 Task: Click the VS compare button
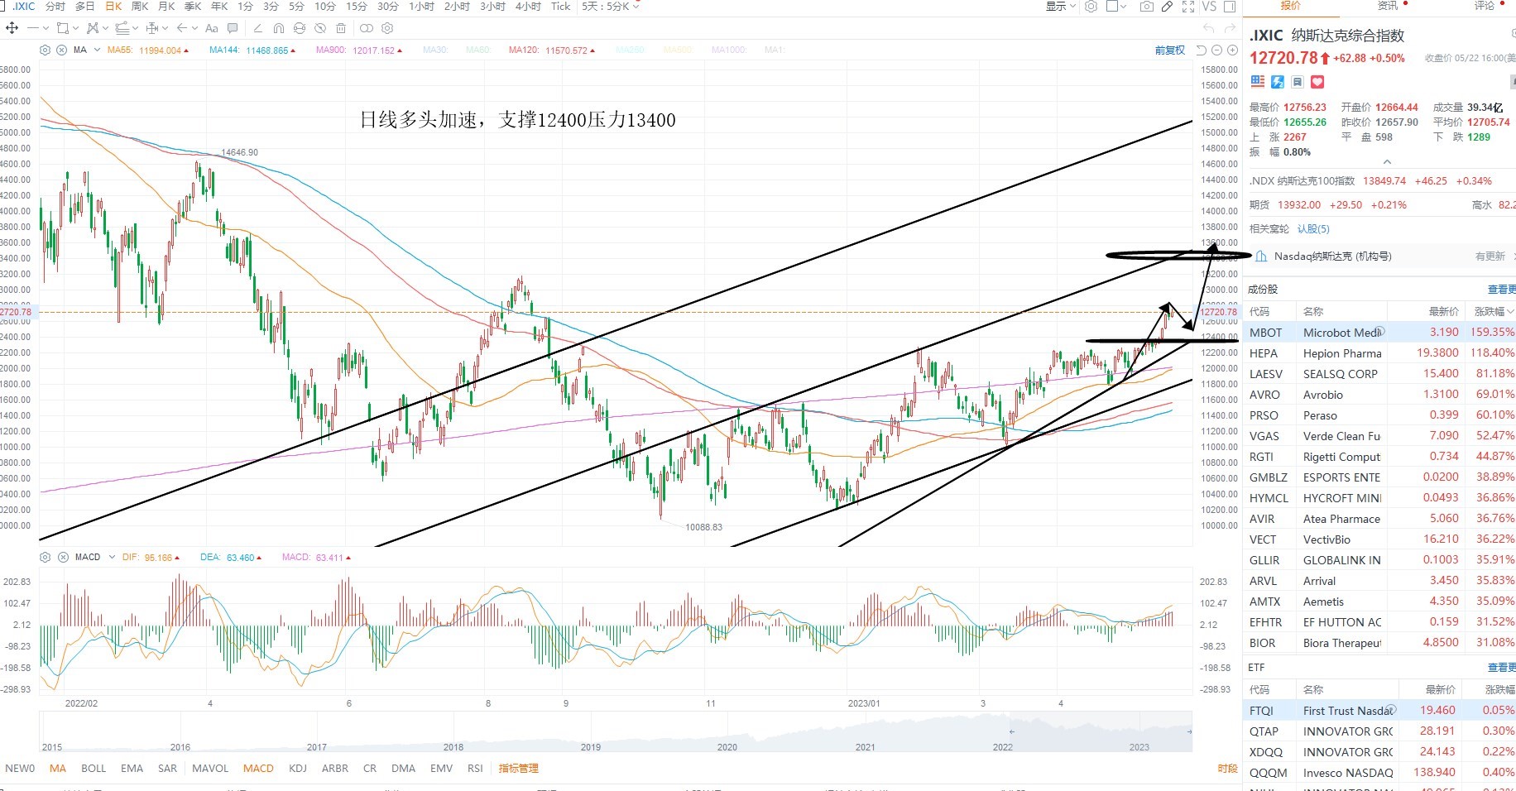click(1209, 7)
